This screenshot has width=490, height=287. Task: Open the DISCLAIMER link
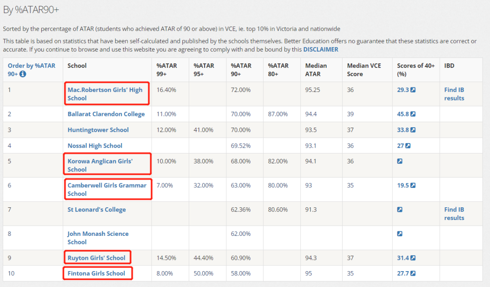pyautogui.click(x=321, y=49)
